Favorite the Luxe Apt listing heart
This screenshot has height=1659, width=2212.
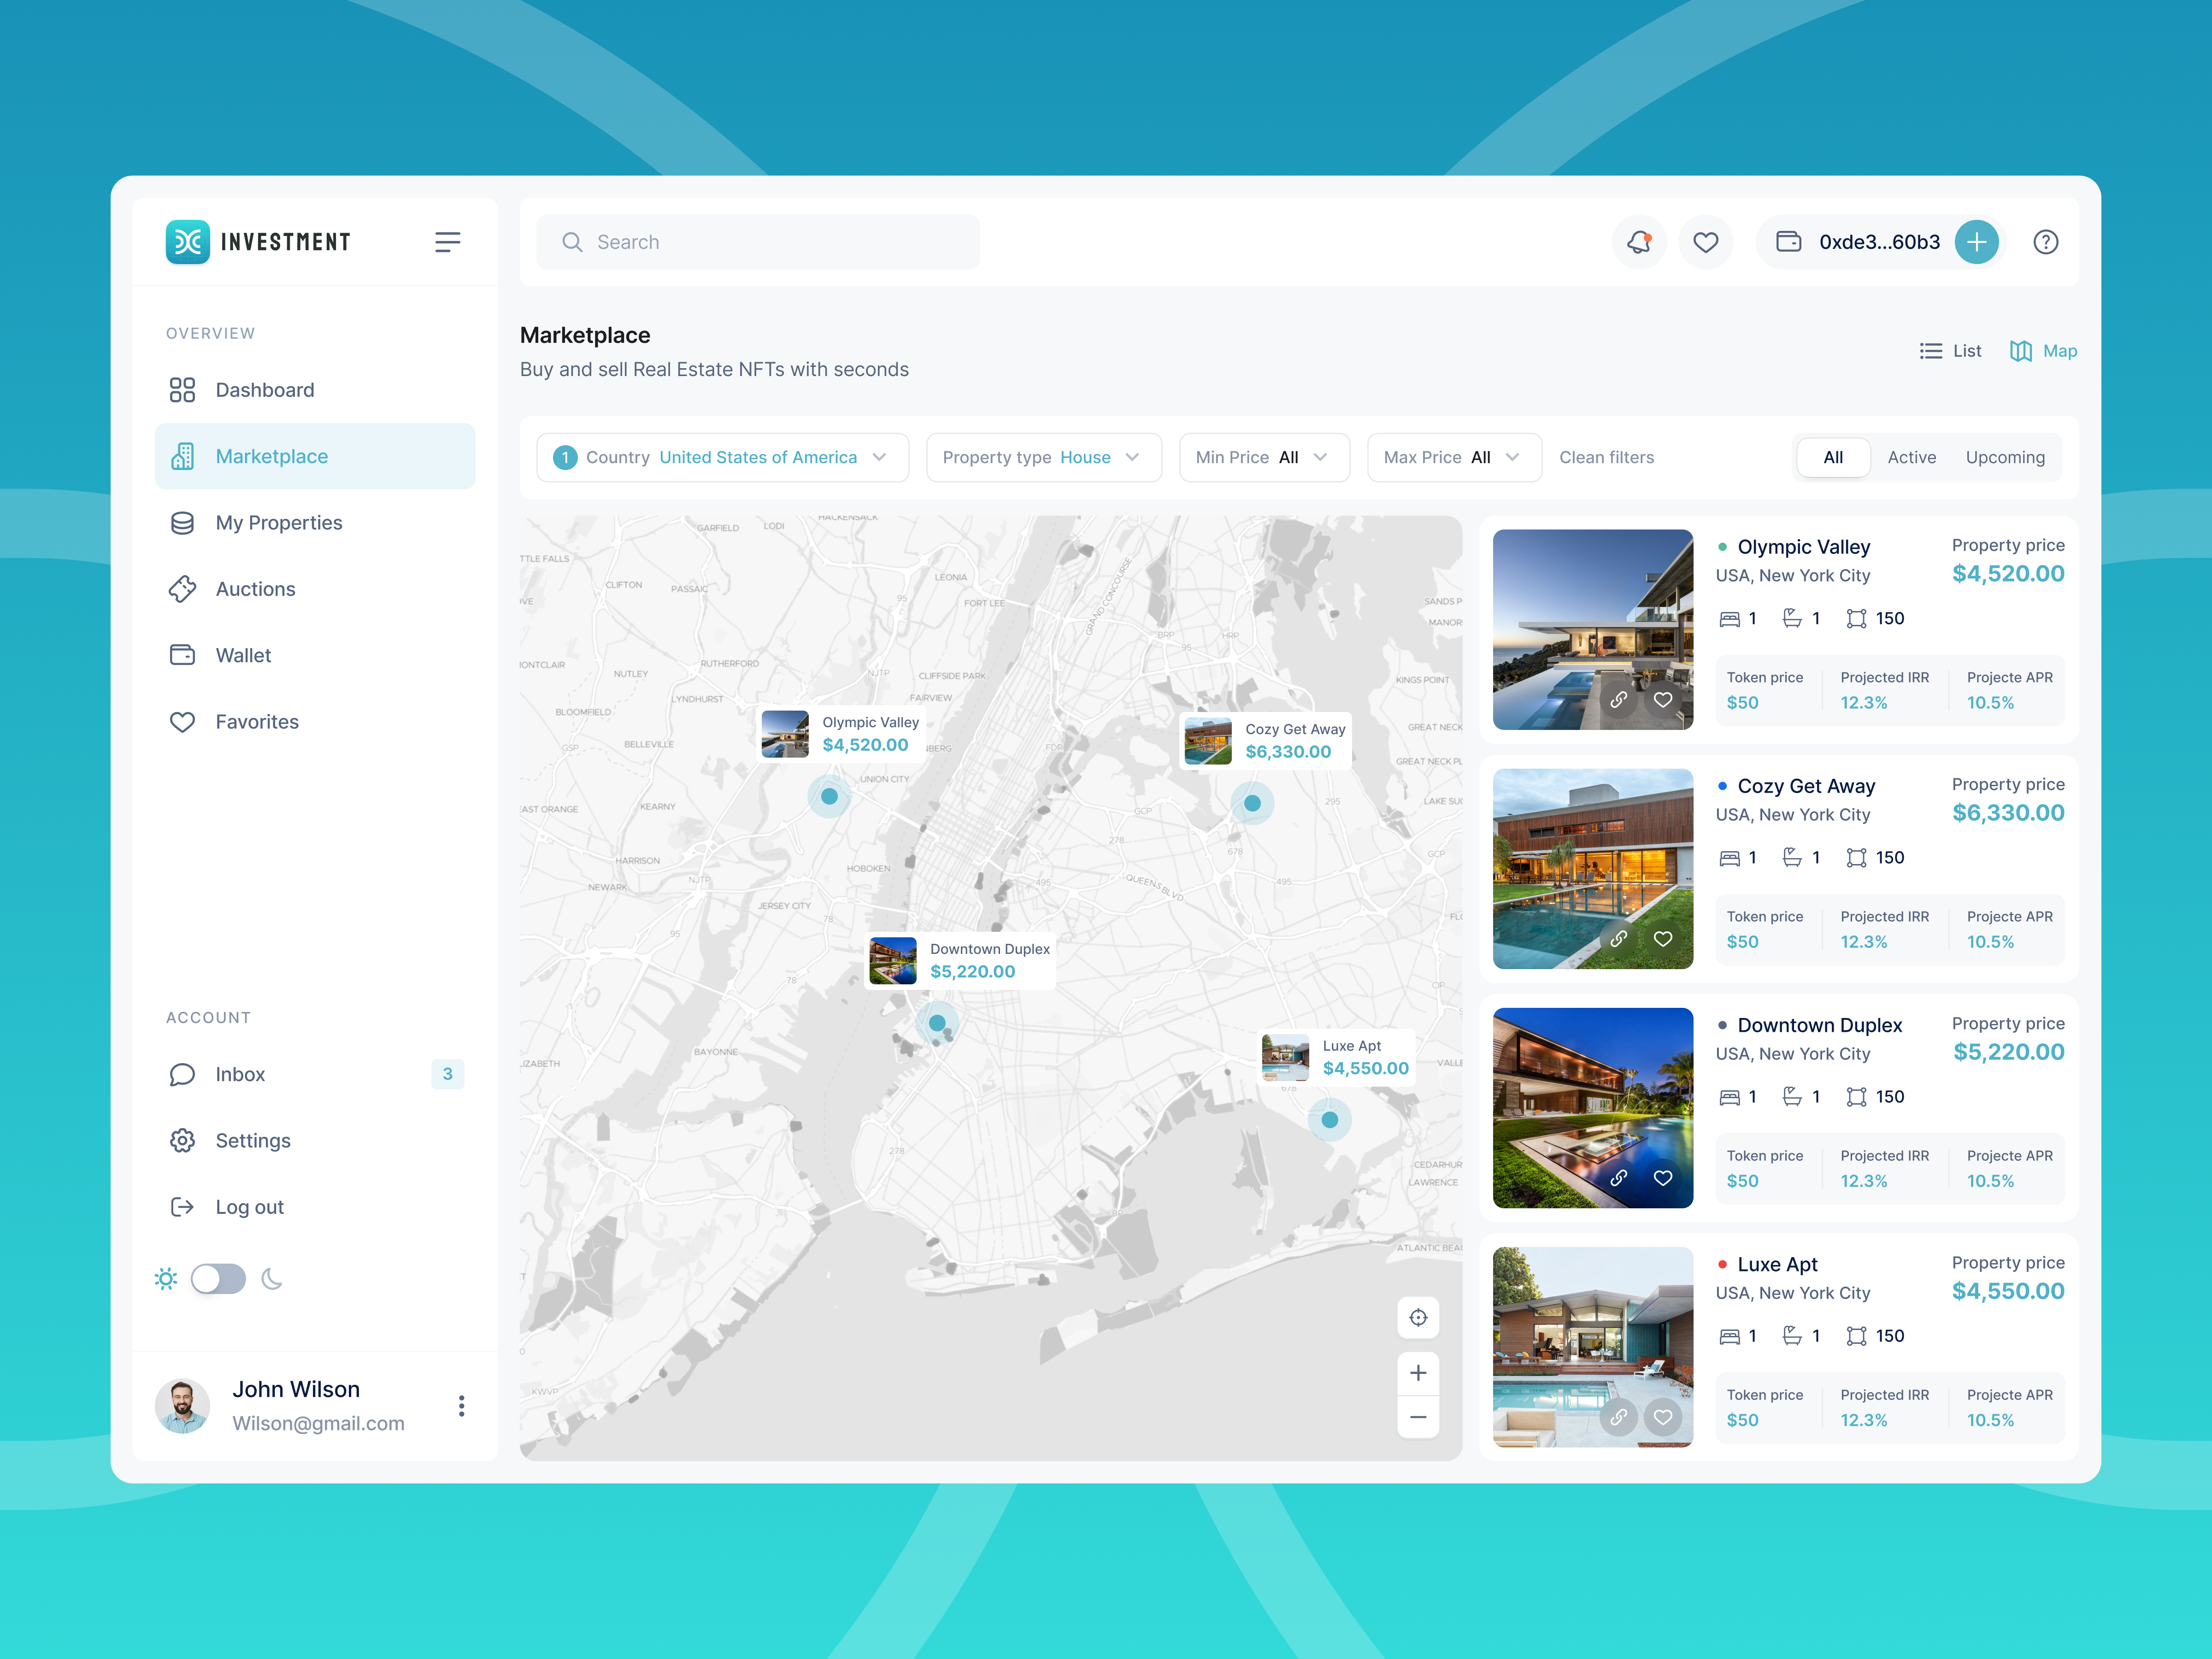click(x=1663, y=1418)
